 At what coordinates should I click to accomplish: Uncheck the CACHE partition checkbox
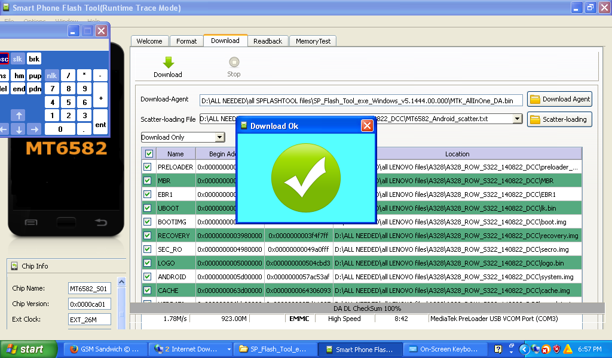click(x=148, y=290)
